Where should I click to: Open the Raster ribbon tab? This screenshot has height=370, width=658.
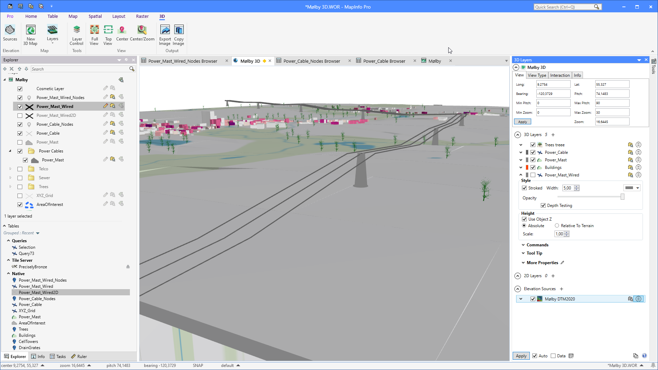click(x=142, y=16)
